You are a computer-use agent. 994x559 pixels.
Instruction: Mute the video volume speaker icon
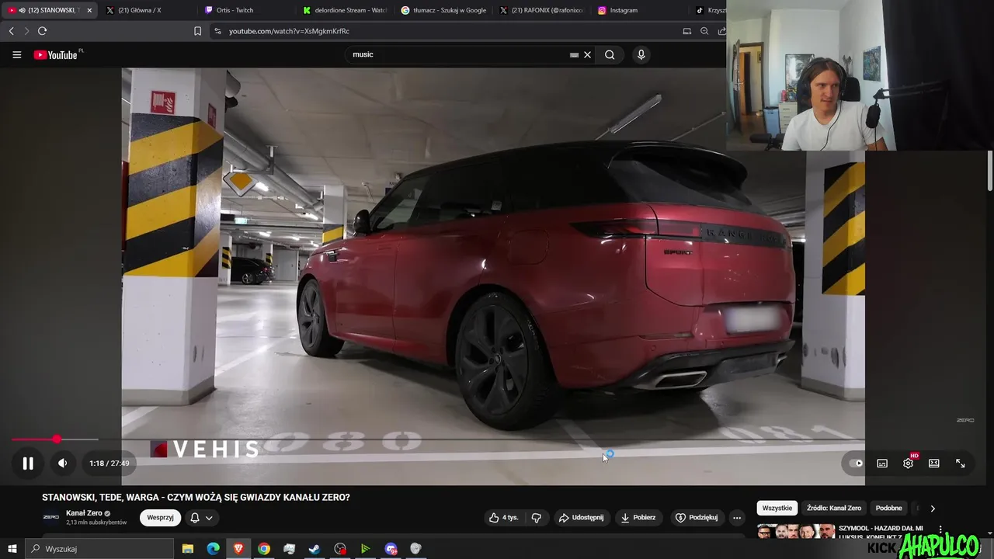pos(63,464)
